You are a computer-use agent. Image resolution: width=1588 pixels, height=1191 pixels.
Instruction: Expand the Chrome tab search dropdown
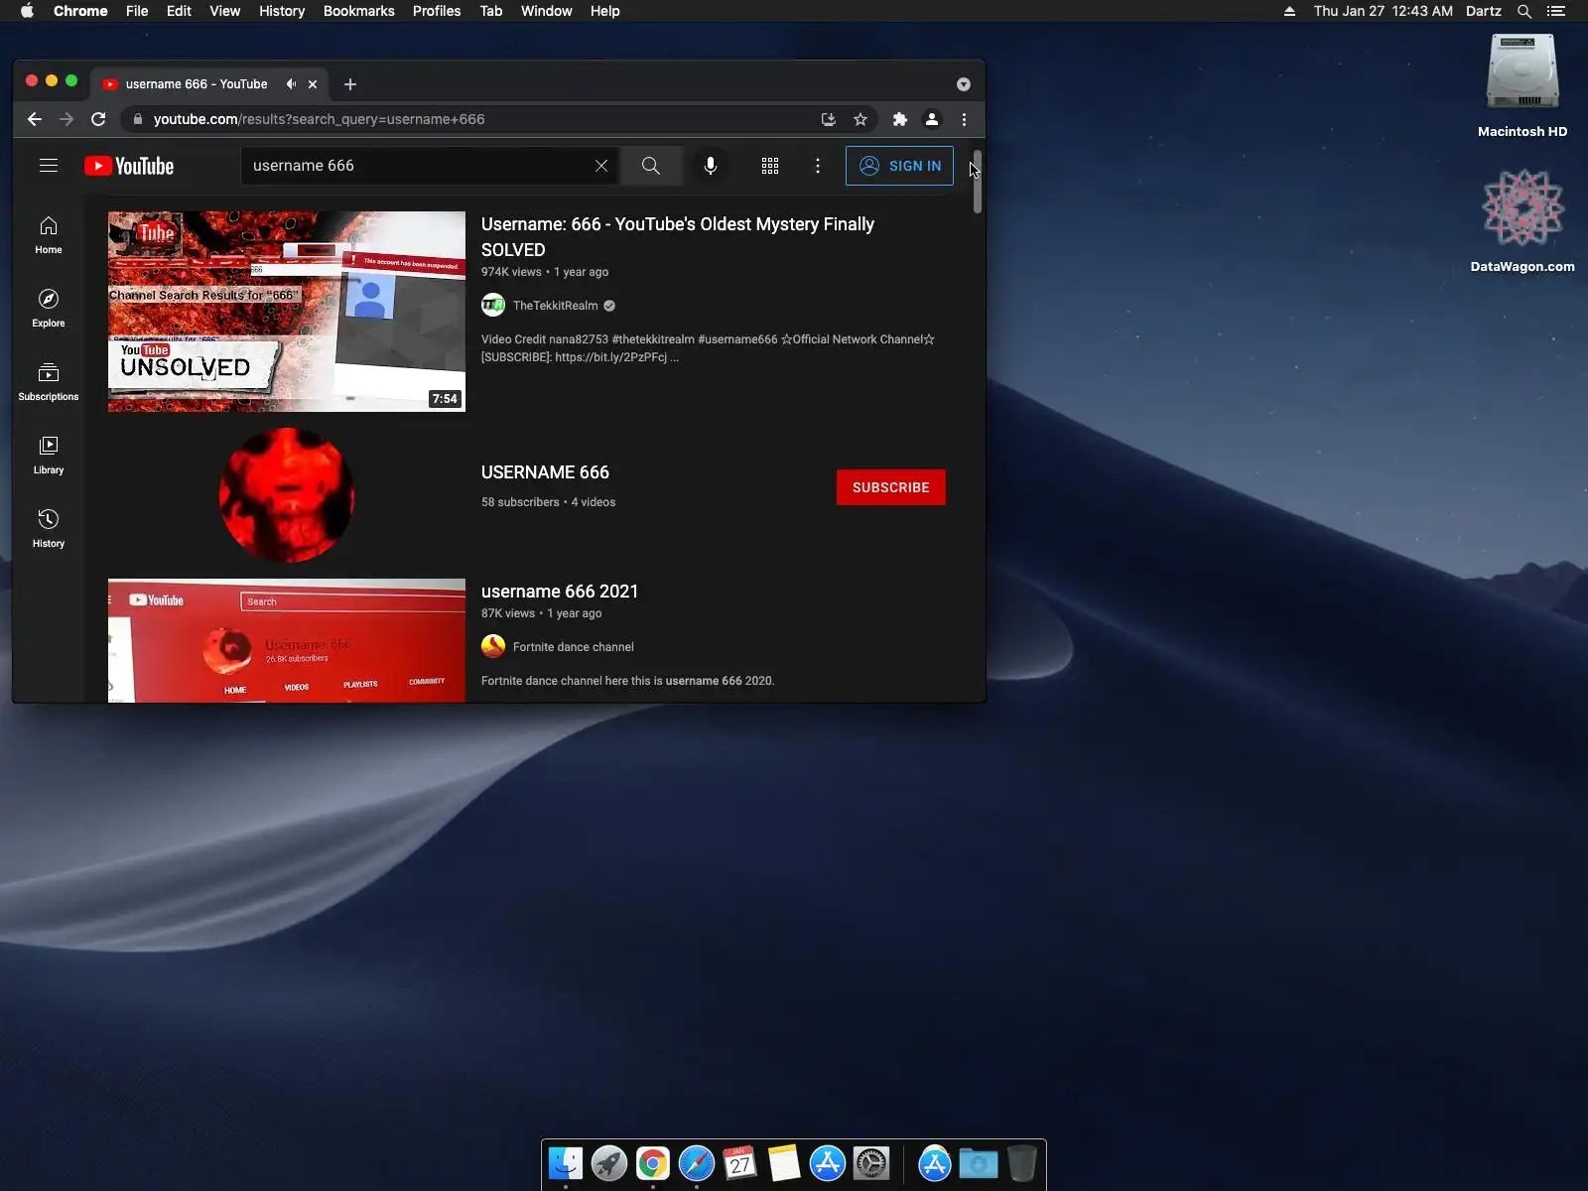(x=964, y=84)
